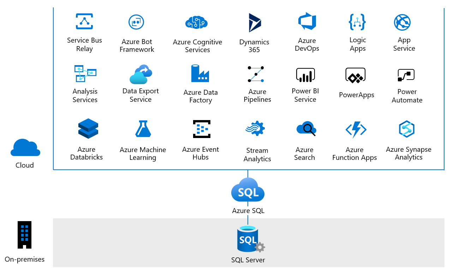
Task: Click the "Azure Search" label
Action: coord(304,154)
